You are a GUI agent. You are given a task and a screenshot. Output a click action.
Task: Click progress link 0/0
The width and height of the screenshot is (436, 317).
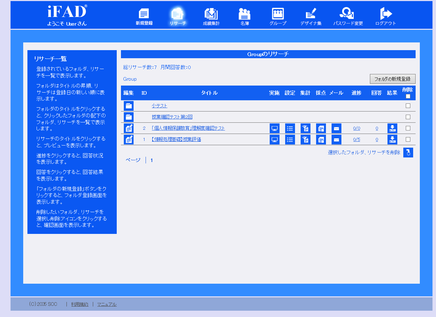357,128
